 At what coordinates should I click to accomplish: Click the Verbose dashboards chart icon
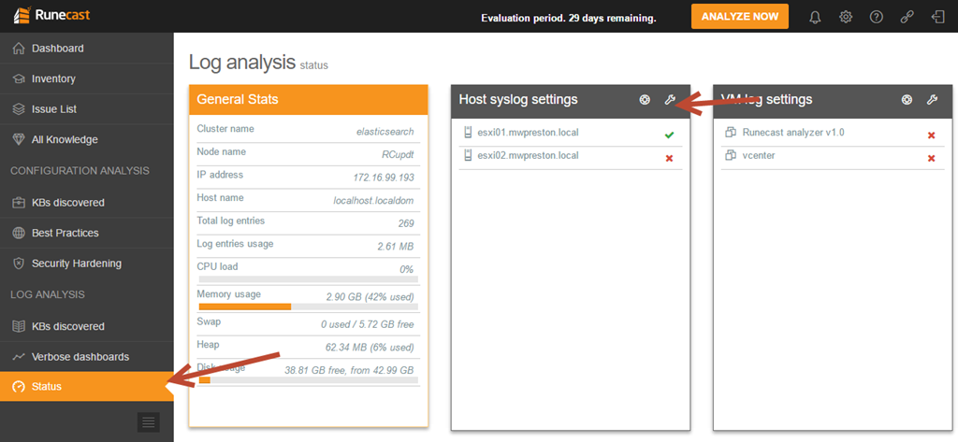(x=19, y=357)
